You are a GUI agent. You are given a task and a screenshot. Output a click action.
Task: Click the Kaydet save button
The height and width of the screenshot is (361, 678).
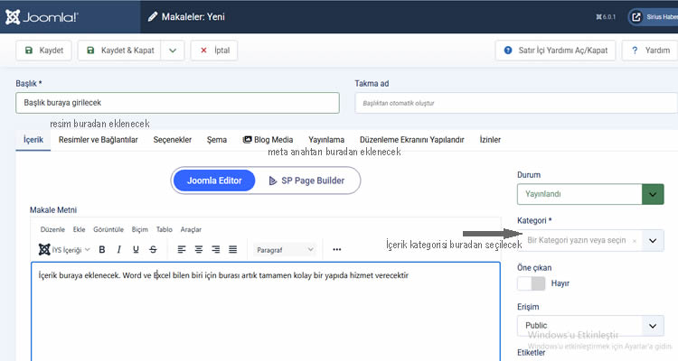pyautogui.click(x=44, y=51)
